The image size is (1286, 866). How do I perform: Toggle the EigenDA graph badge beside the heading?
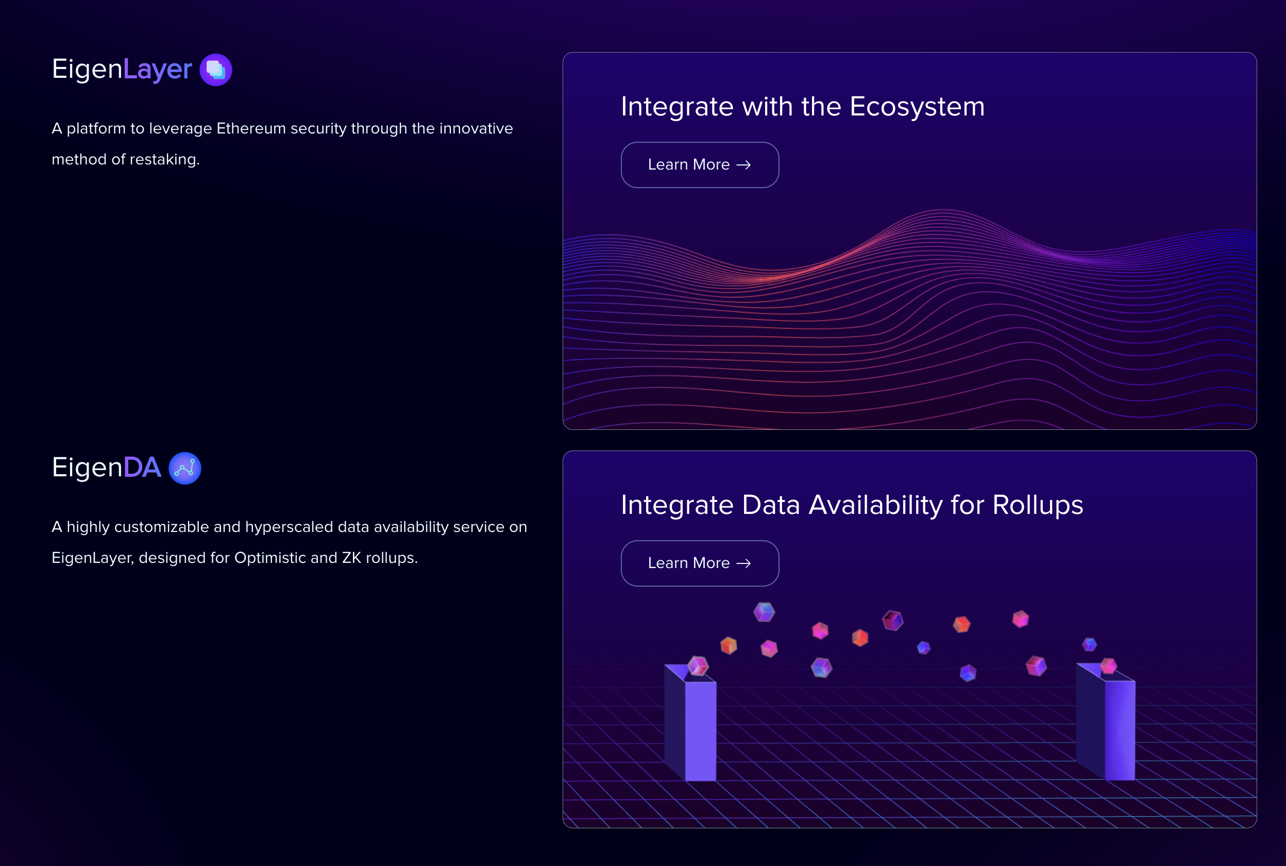coord(185,468)
